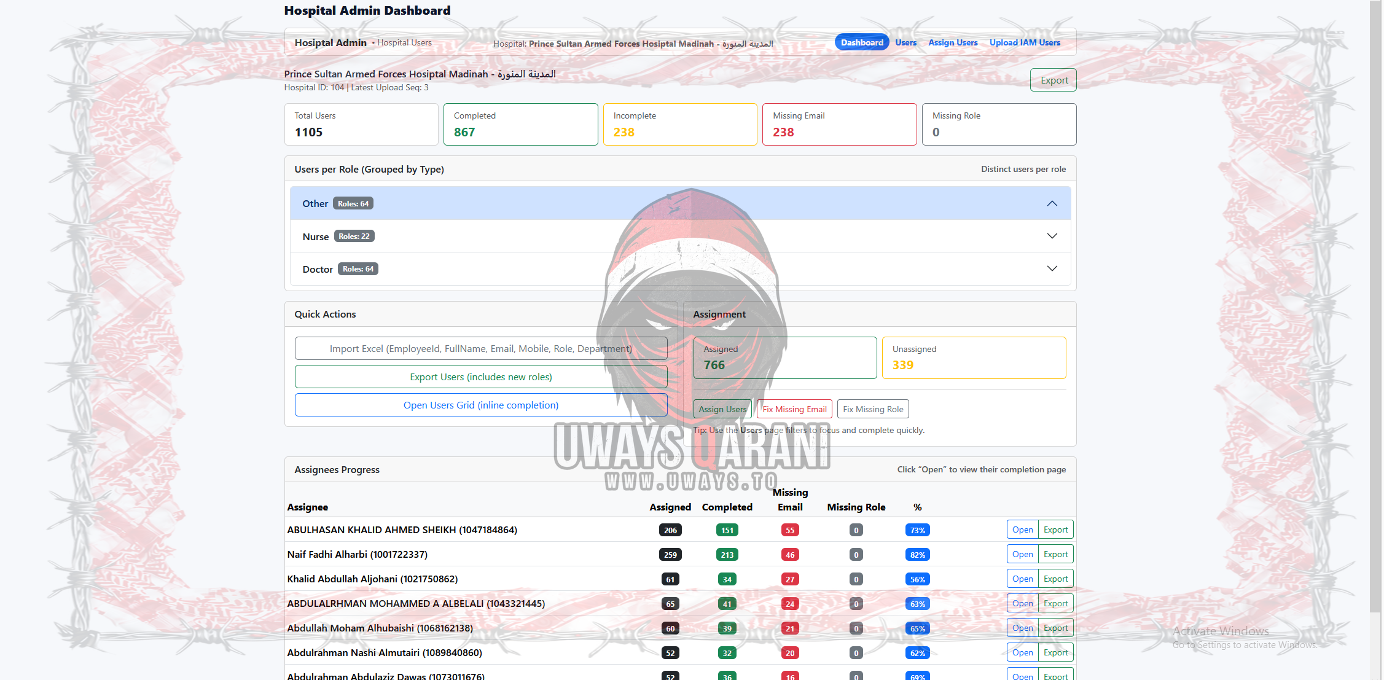Expand the Nurse roles group
This screenshot has height=680, width=1384.
click(680, 236)
